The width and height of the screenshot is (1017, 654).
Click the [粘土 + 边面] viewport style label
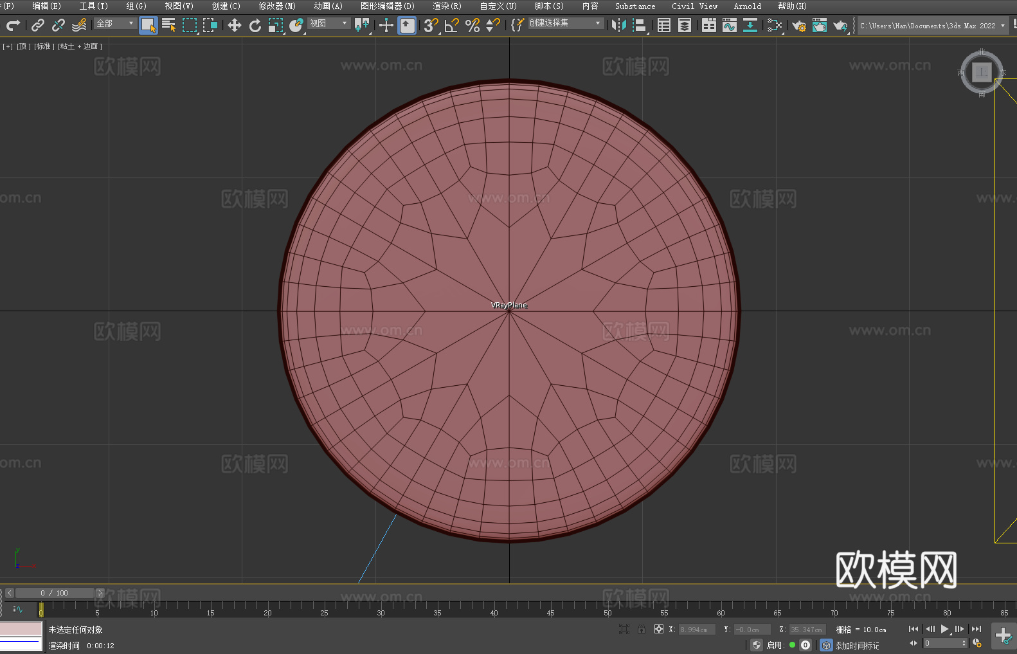coord(80,46)
